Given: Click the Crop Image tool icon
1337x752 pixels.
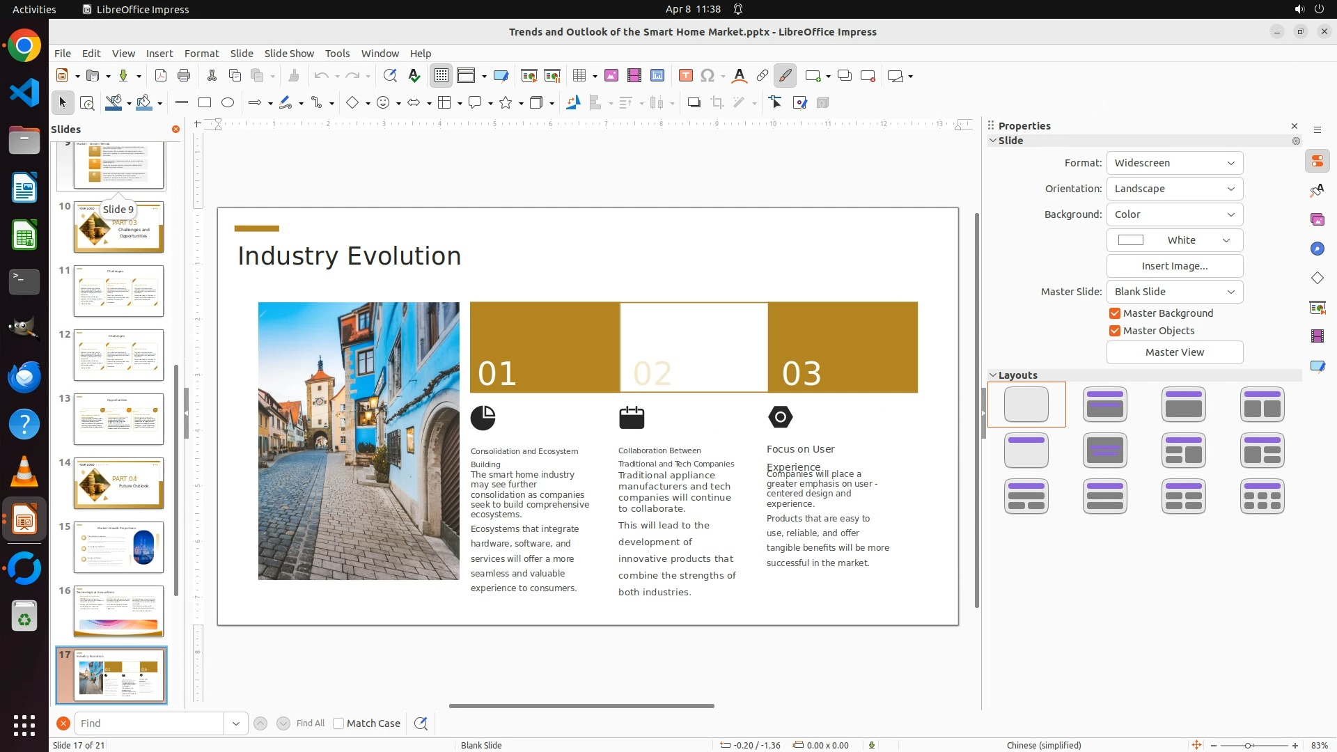Looking at the screenshot, I should (x=717, y=103).
